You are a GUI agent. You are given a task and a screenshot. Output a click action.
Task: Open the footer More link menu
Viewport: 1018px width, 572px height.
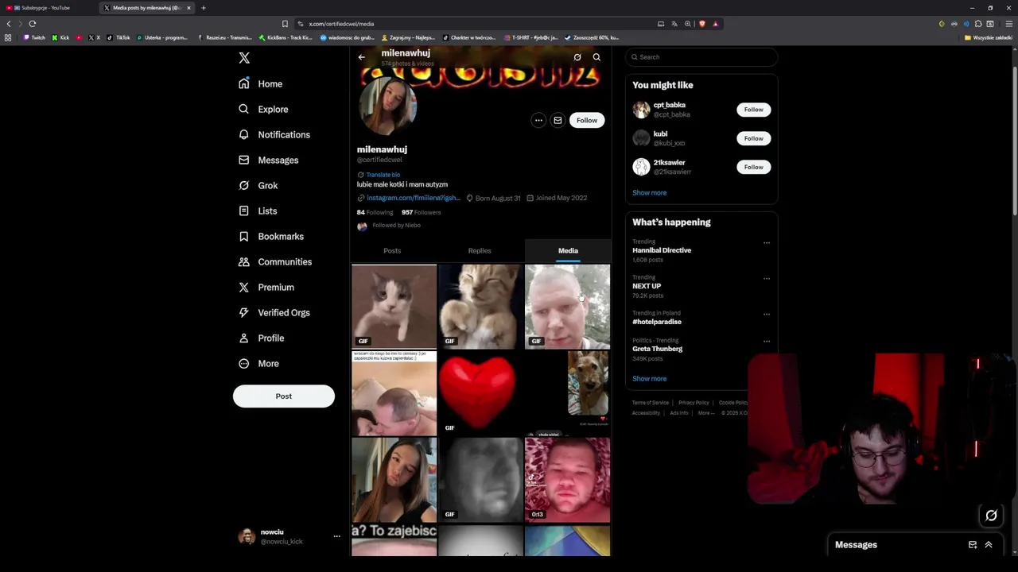(705, 413)
